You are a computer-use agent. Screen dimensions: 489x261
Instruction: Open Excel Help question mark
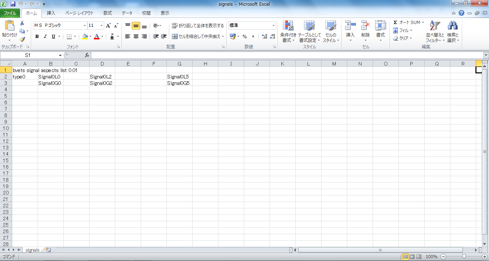tap(461, 13)
